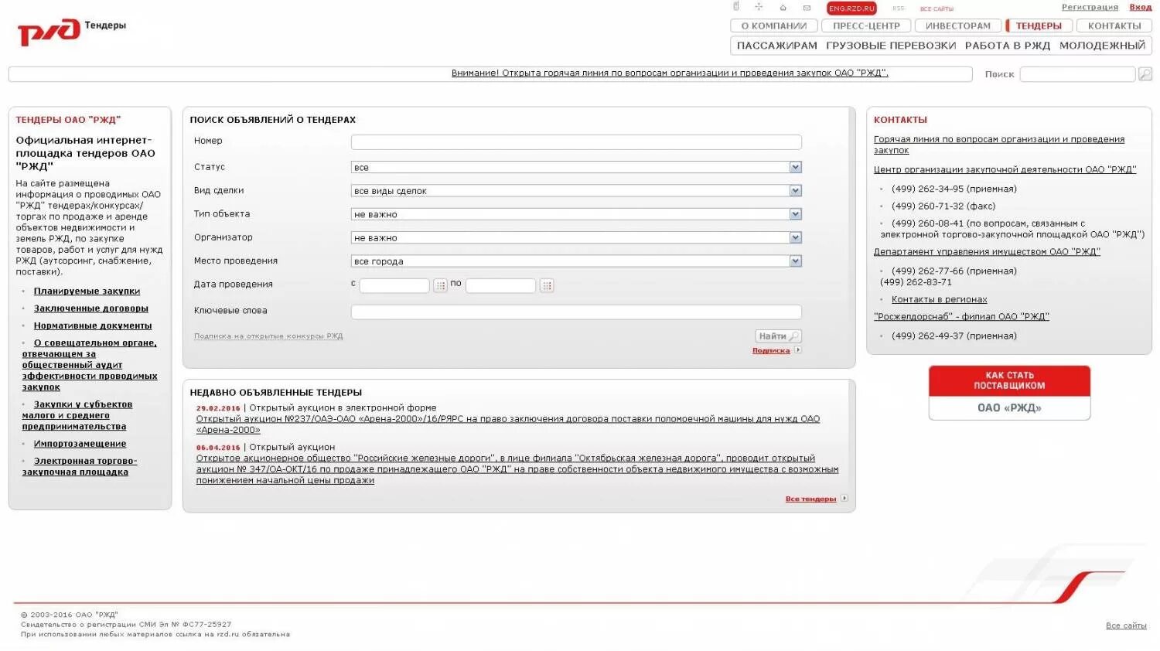
Task: Go to ПАССАЖИРАМ section
Action: [777, 46]
